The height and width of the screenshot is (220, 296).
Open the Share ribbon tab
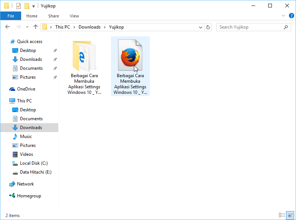[x=54, y=16]
